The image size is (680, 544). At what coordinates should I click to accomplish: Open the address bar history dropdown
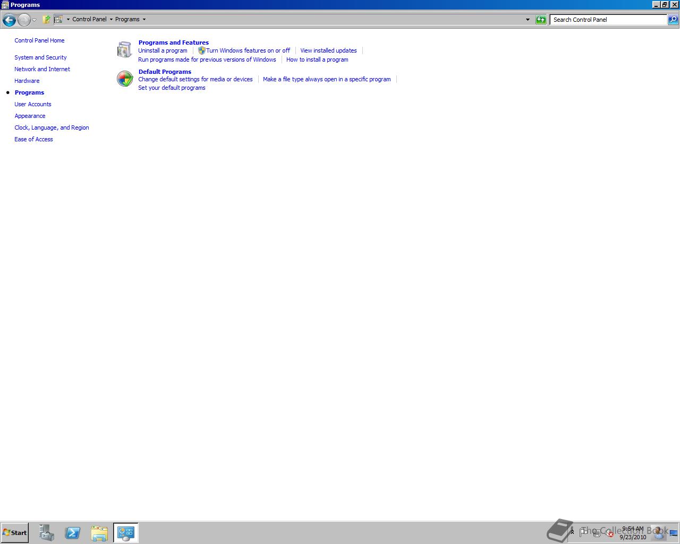[528, 20]
